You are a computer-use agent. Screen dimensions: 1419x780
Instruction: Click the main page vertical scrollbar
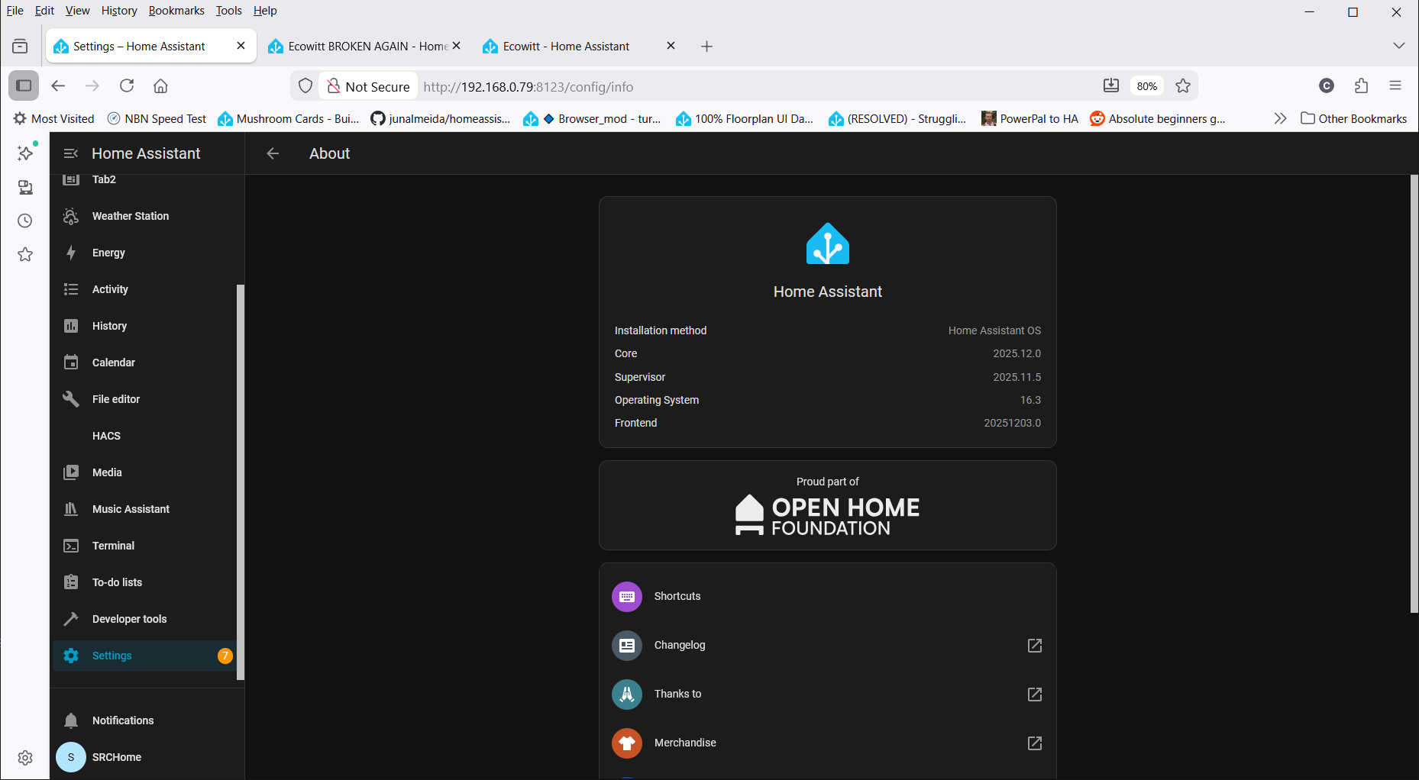pos(1414,393)
